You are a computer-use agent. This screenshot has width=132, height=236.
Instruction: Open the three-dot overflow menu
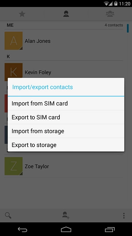click(124, 215)
